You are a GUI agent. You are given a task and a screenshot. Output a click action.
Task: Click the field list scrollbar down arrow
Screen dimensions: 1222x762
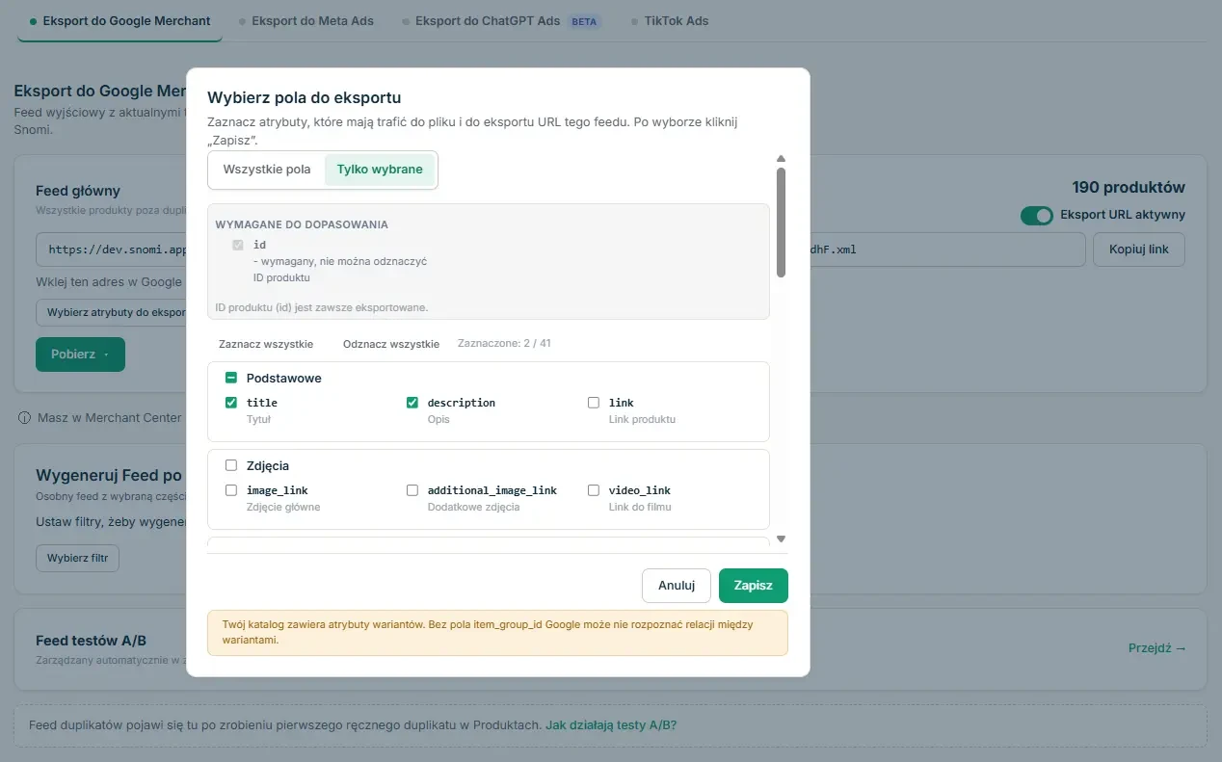click(x=782, y=539)
